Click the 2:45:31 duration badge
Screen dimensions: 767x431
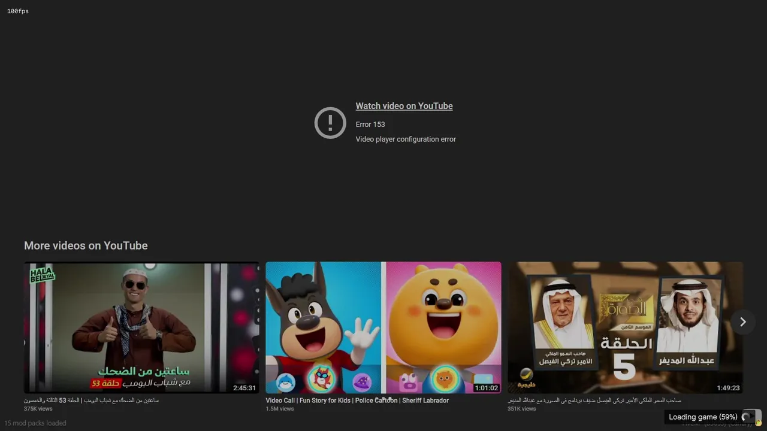coord(244,388)
